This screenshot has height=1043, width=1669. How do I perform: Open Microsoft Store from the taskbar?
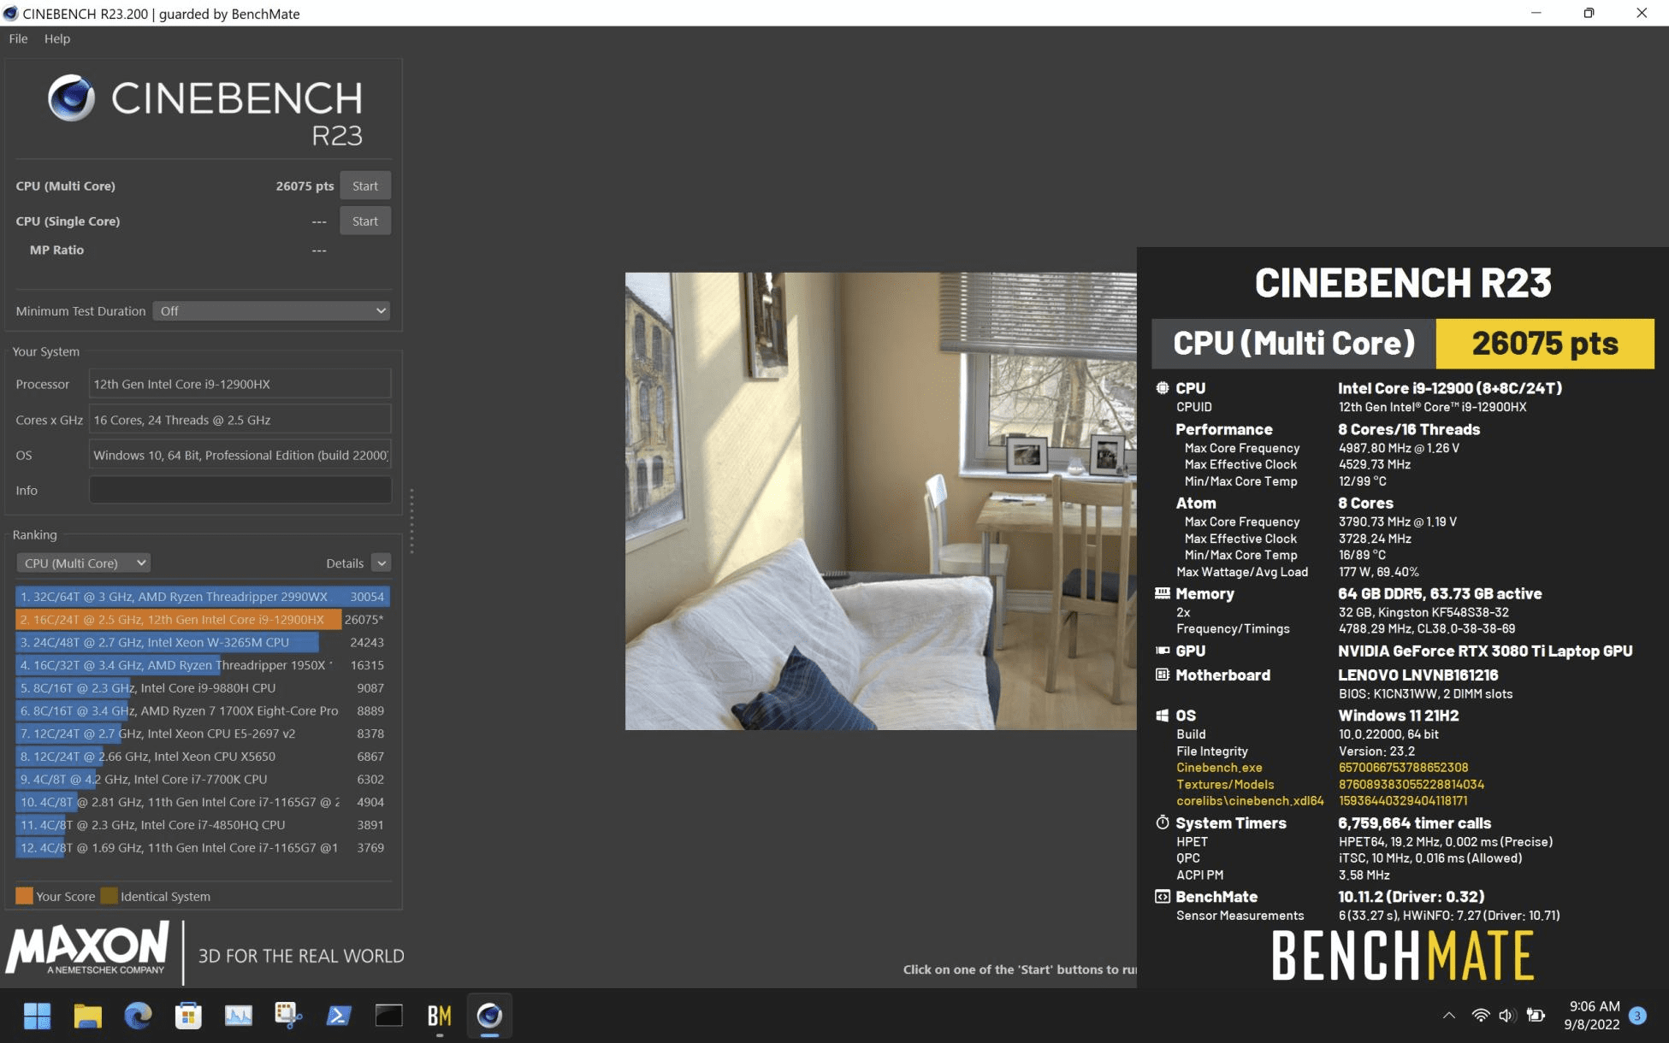click(x=188, y=1016)
